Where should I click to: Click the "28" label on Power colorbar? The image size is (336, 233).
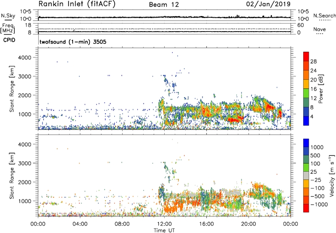(313, 61)
